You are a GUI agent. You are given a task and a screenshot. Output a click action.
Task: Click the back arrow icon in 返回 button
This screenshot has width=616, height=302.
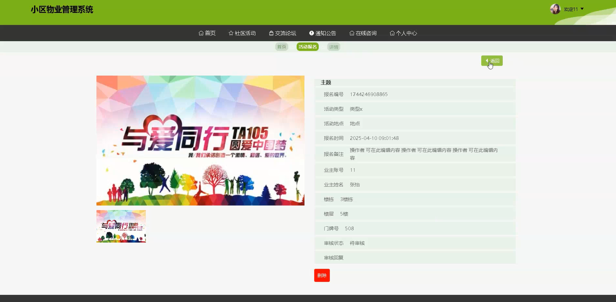(x=487, y=60)
